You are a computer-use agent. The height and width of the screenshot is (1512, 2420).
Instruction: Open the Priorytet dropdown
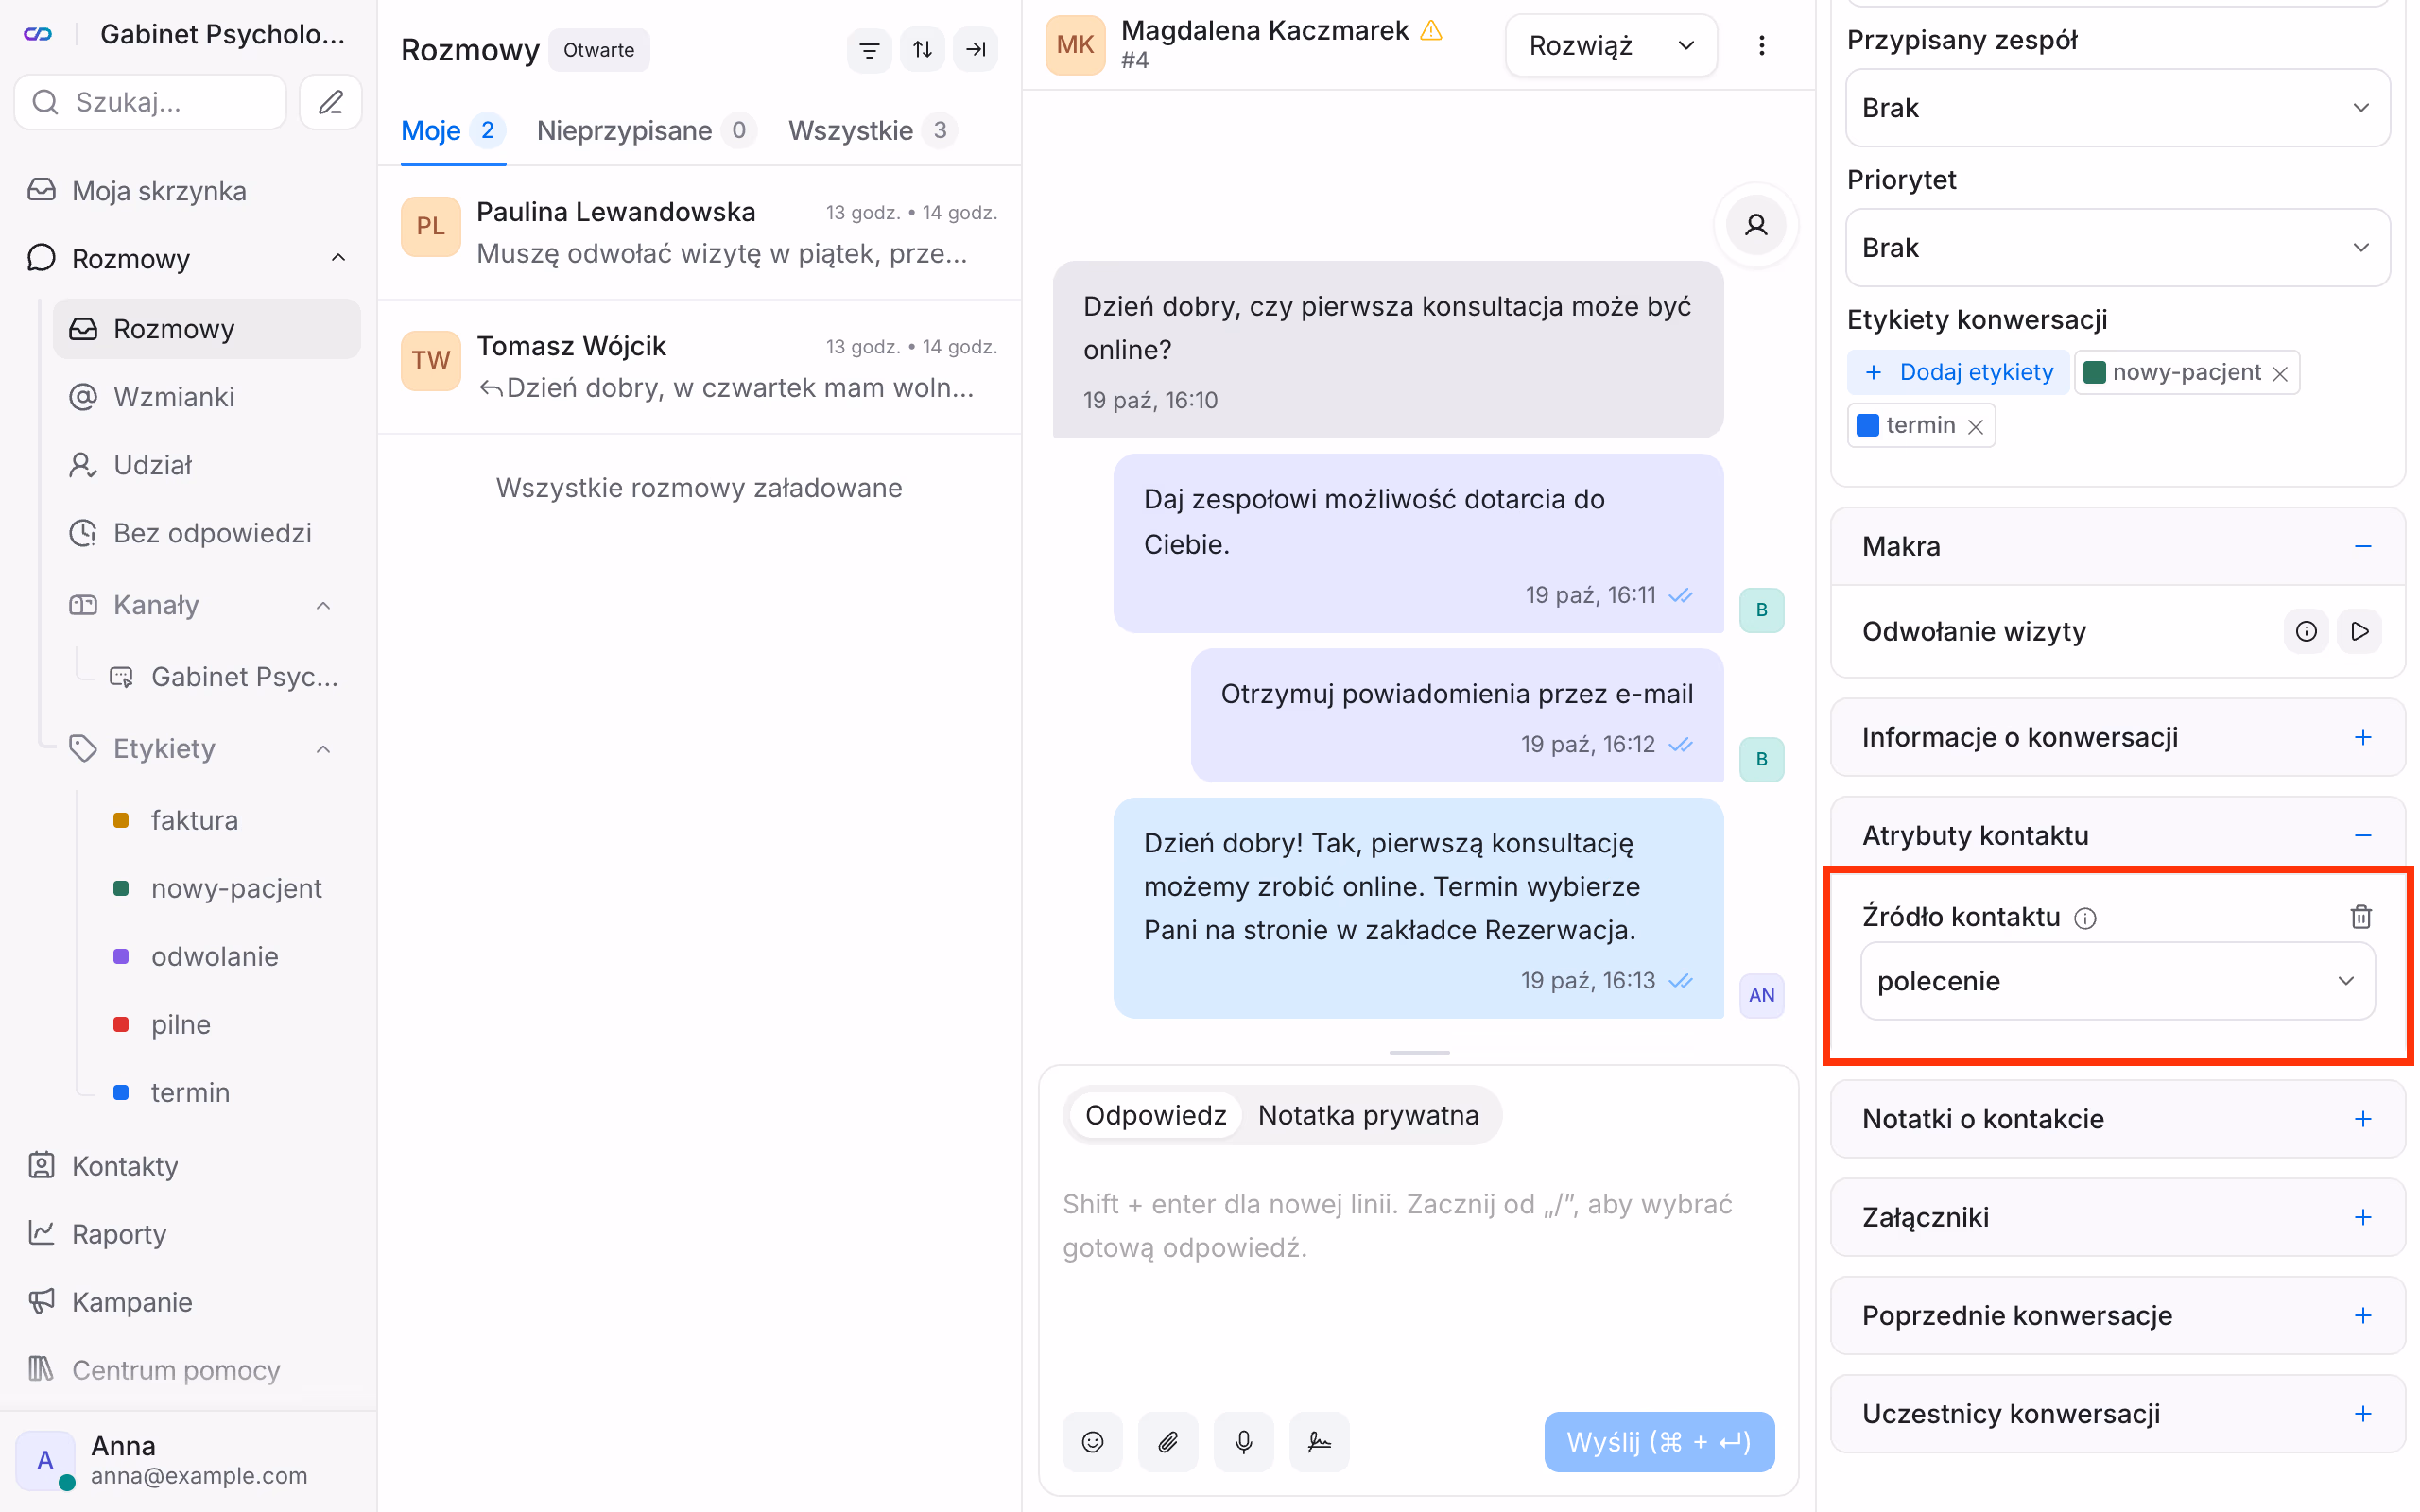click(2117, 248)
